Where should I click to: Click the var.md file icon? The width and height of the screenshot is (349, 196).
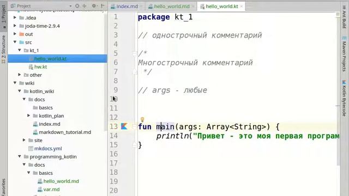40,189
